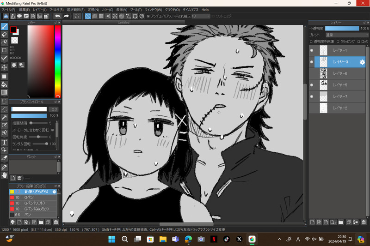
Task: Select the Hand pan tool
Action: [x=4, y=175]
